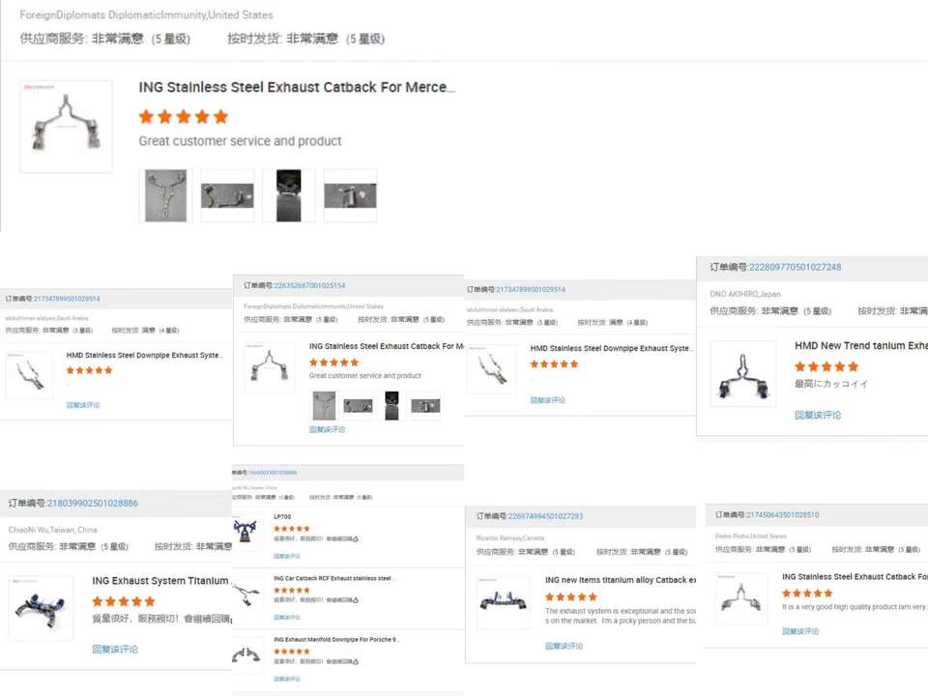
Task: Click the product image in Pedro Pedro's review
Action: pyautogui.click(x=741, y=597)
